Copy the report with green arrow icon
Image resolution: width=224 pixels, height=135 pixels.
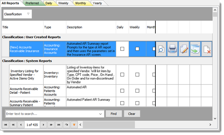195,49
